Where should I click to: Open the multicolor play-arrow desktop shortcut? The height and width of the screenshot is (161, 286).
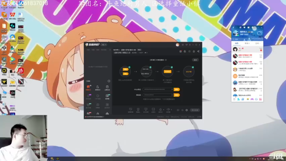[x=13, y=60]
